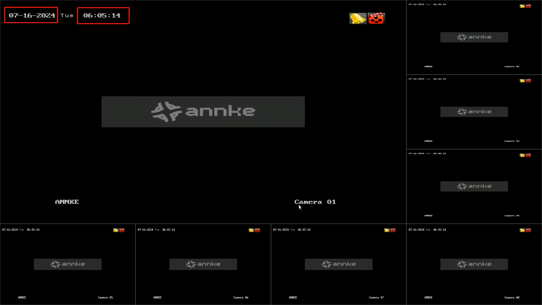Open the Camera 04 no-video annke placeholder
The width and height of the screenshot is (542, 305).
474,186
